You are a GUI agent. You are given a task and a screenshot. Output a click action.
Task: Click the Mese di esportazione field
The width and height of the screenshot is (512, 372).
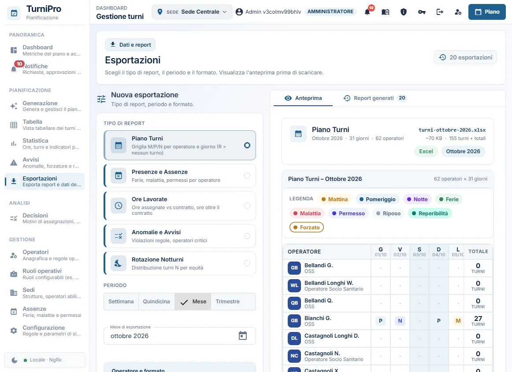(x=180, y=336)
